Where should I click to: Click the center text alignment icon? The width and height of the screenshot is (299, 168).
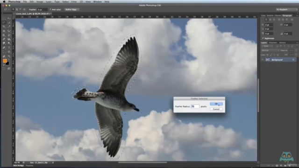click(270, 20)
